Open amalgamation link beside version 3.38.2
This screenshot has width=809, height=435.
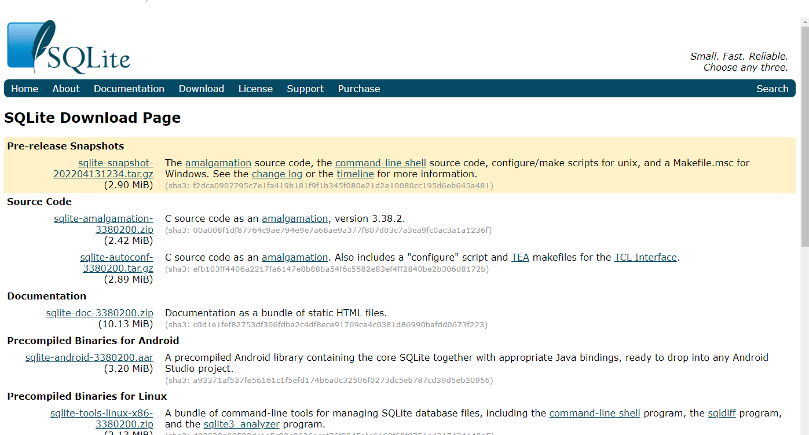295,218
